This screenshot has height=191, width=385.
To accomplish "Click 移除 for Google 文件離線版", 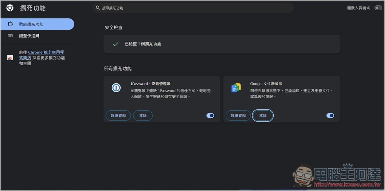I will coord(263,116).
